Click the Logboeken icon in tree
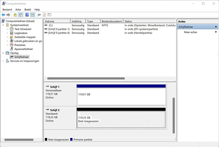This screenshot has height=147, width=219. [x=11, y=33]
